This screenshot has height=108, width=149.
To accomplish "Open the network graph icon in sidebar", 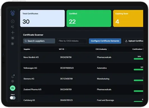I will [13, 27].
